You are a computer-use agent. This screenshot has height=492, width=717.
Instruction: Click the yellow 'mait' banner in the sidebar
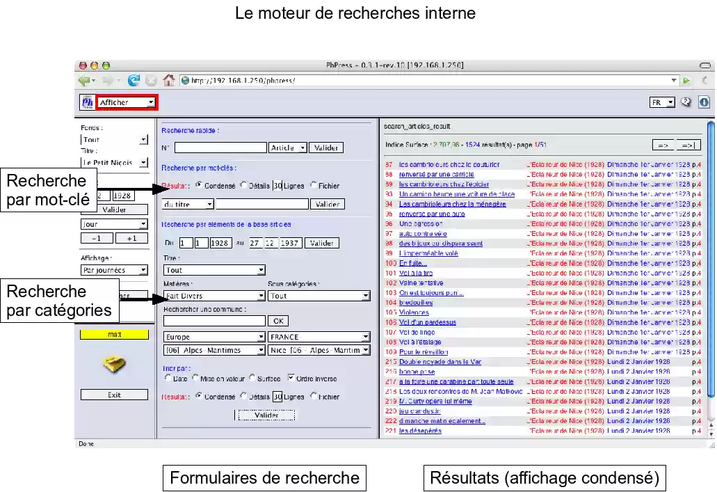coord(113,334)
